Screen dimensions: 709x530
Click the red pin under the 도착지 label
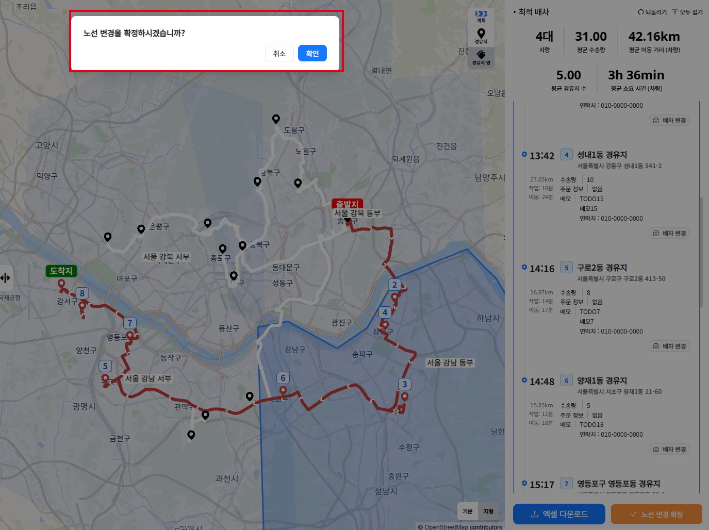61,284
